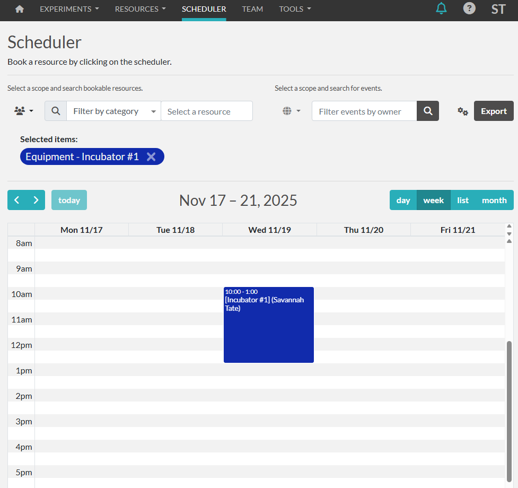Open the help question mark icon
The image size is (518, 488).
pyautogui.click(x=469, y=8)
